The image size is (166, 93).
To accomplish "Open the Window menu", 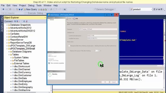I will [x=47, y=5].
